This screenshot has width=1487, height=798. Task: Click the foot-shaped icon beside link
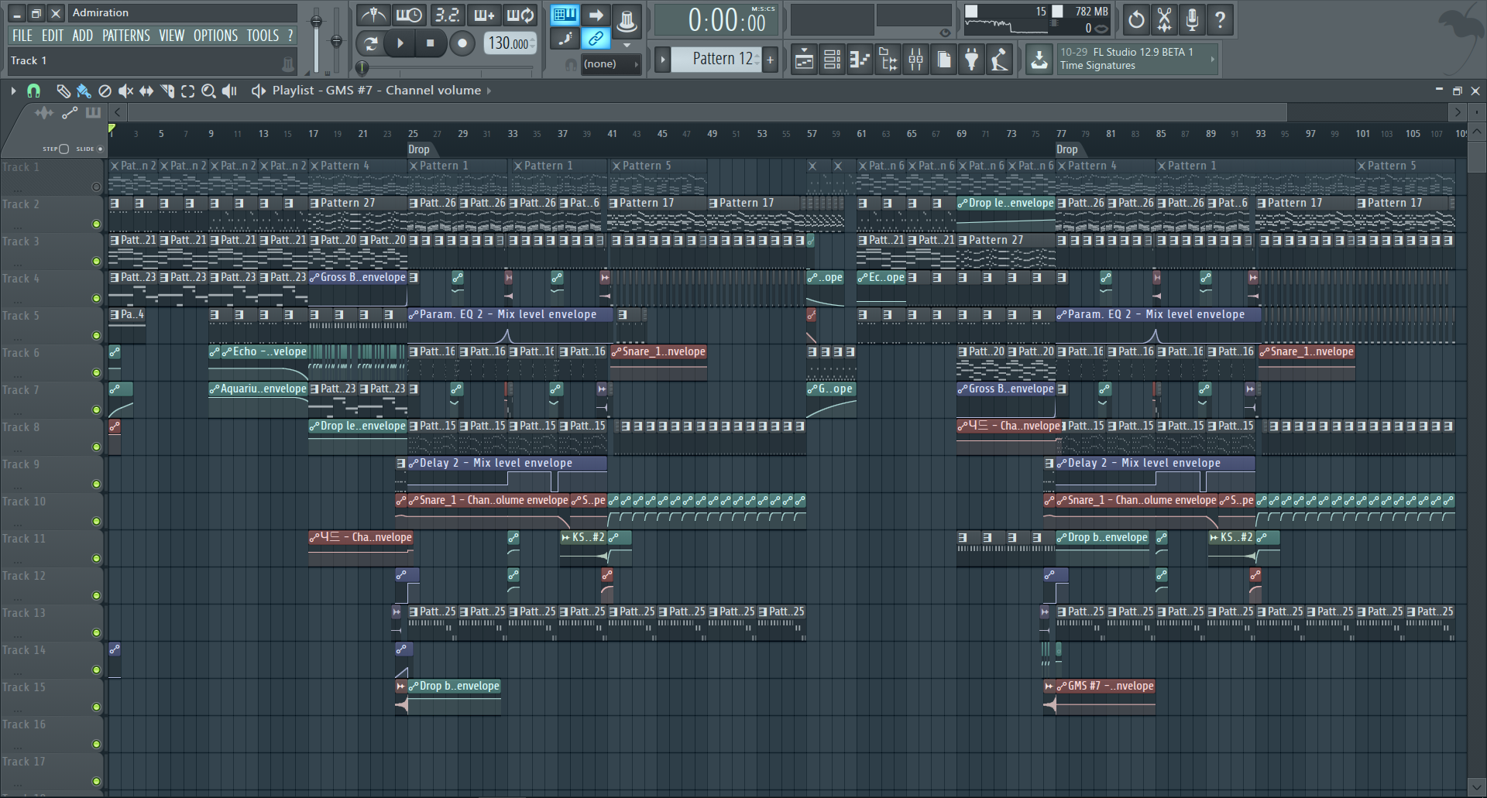pos(565,38)
